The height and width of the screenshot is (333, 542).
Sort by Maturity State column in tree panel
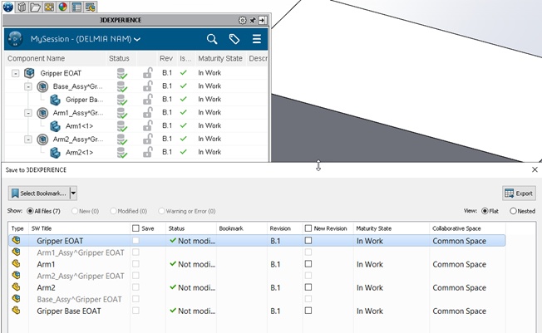coord(220,59)
